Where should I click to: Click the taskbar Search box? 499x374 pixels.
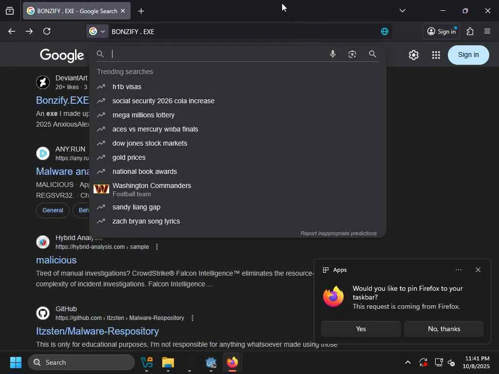coord(81,362)
